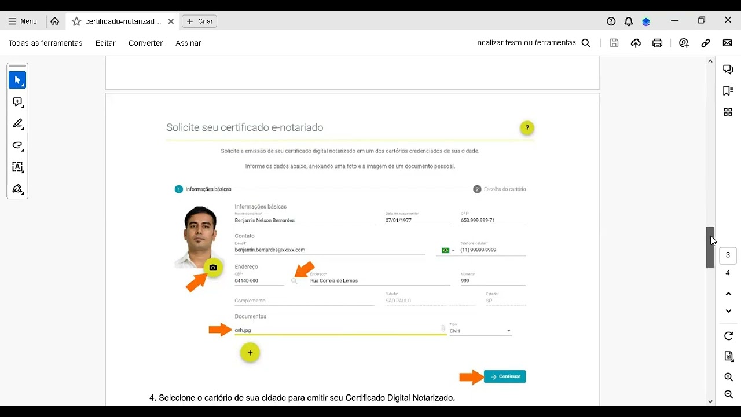Open the CNH document type dropdown
Viewport: 741px width, 417px height.
pos(480,331)
